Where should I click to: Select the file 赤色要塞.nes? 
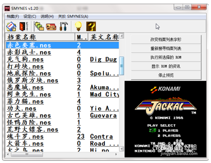click(29, 45)
